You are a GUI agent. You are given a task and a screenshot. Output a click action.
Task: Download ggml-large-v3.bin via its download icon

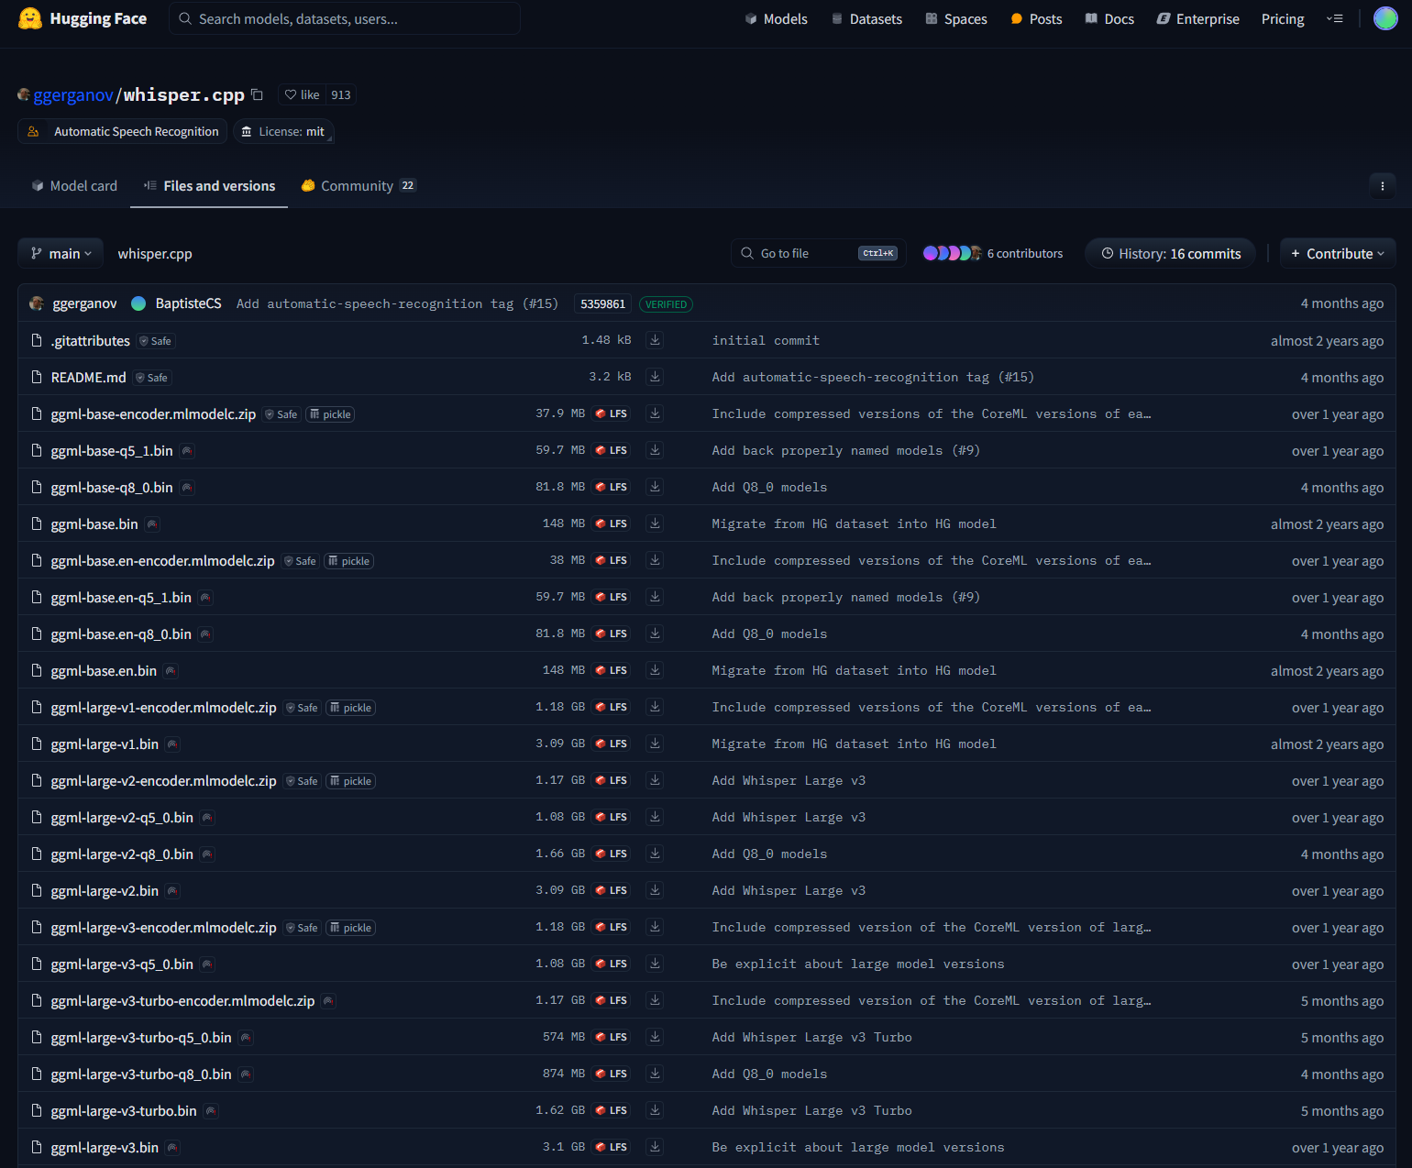pos(655,1147)
